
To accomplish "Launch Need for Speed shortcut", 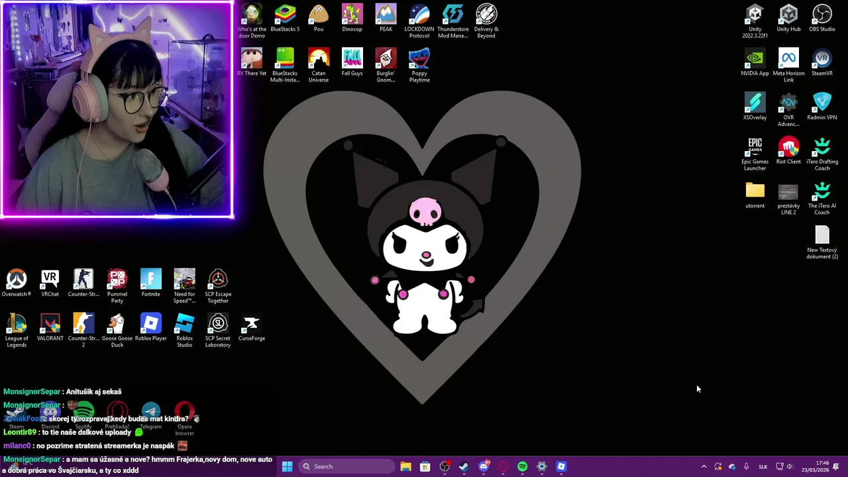I will [x=184, y=286].
